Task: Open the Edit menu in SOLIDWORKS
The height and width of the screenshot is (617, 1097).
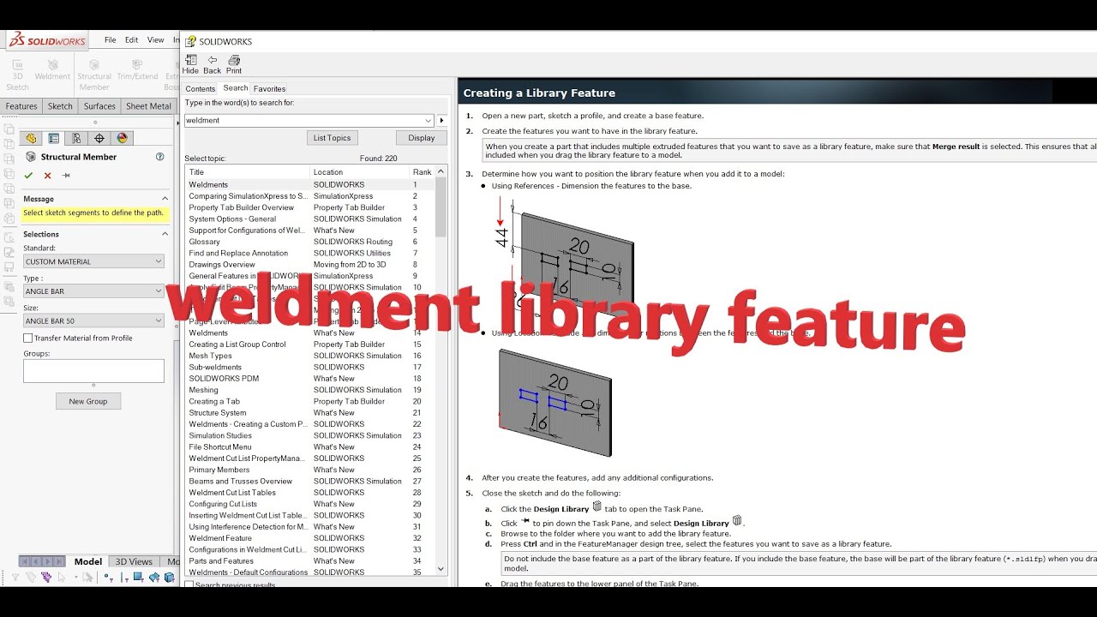Action: tap(131, 40)
